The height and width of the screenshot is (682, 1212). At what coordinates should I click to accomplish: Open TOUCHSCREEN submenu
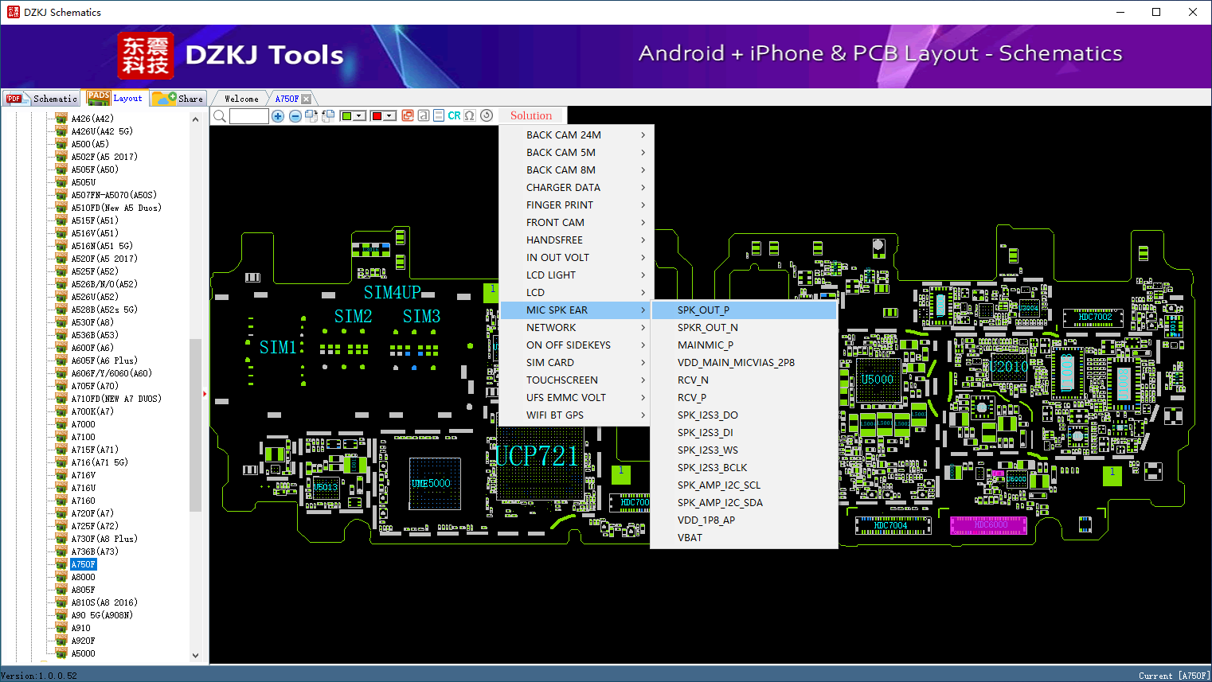577,380
